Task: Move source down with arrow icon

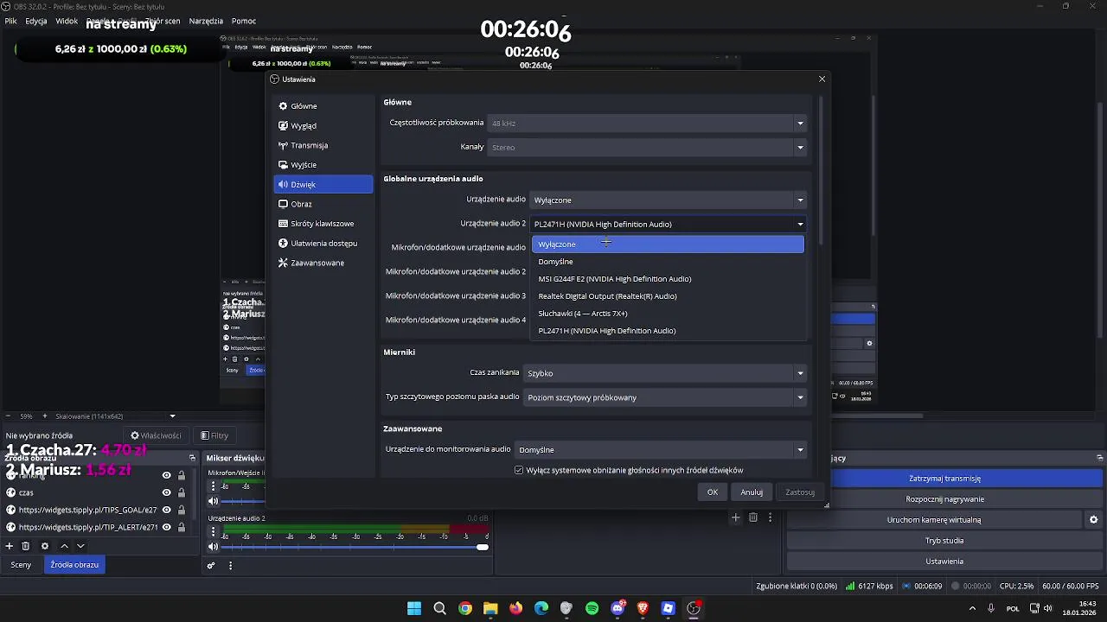Action: click(80, 546)
